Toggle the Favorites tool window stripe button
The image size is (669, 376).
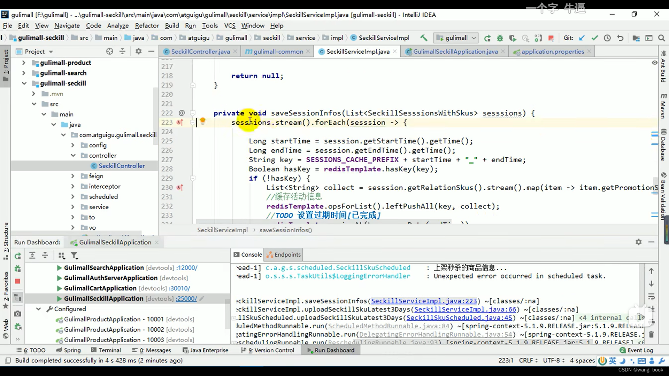(6, 290)
